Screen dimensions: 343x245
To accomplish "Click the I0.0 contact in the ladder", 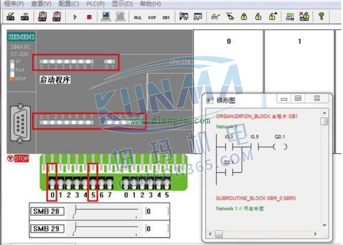I will (x=229, y=147).
